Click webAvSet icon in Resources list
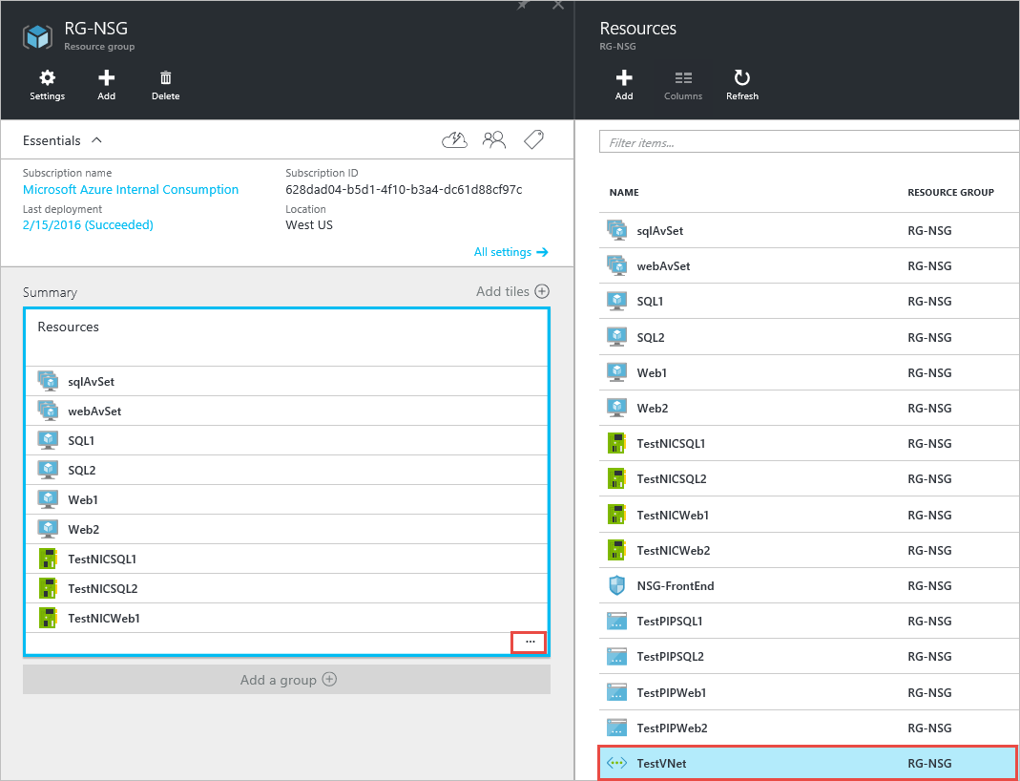The height and width of the screenshot is (781, 1020). tap(616, 265)
